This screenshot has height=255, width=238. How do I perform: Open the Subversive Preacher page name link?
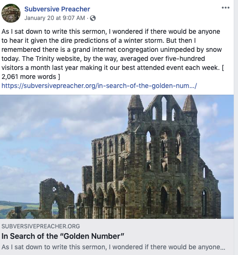57,9
